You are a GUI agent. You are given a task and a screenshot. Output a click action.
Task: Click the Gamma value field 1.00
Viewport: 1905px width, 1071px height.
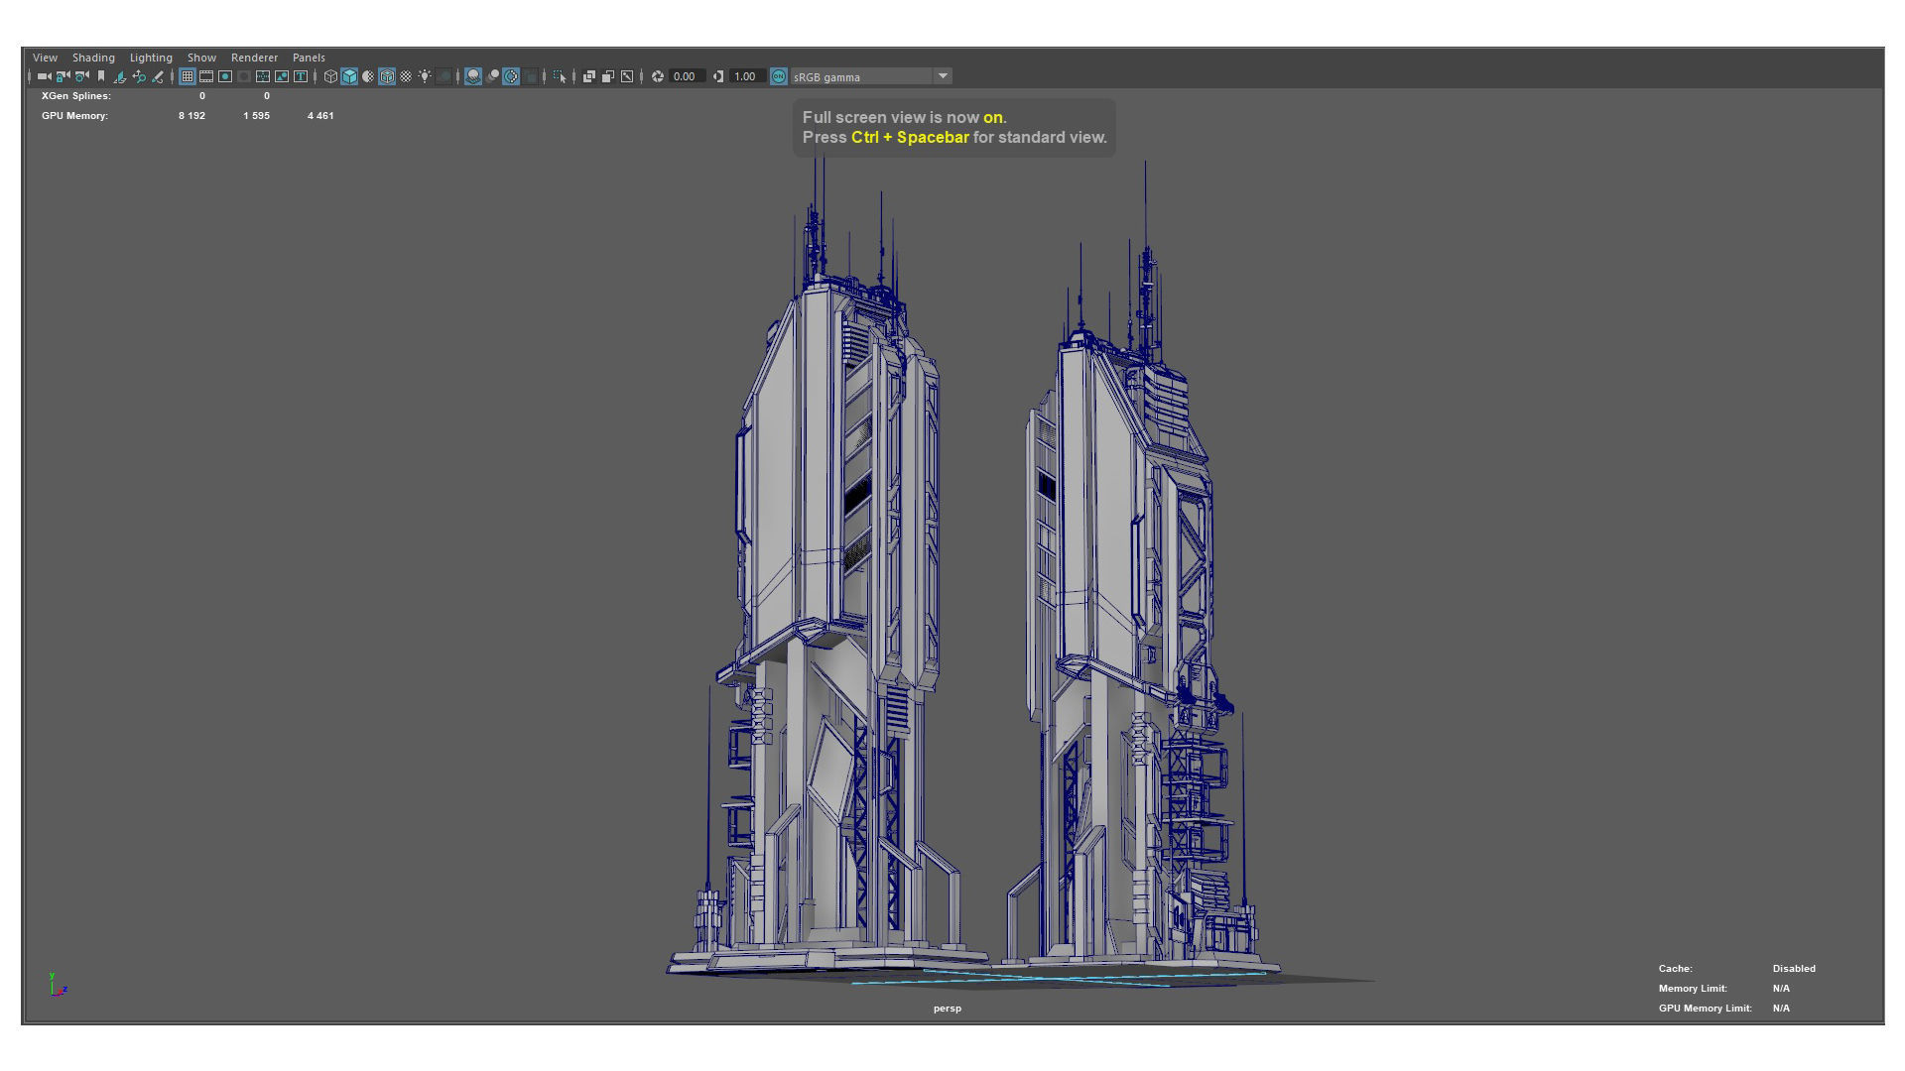pyautogui.click(x=745, y=76)
